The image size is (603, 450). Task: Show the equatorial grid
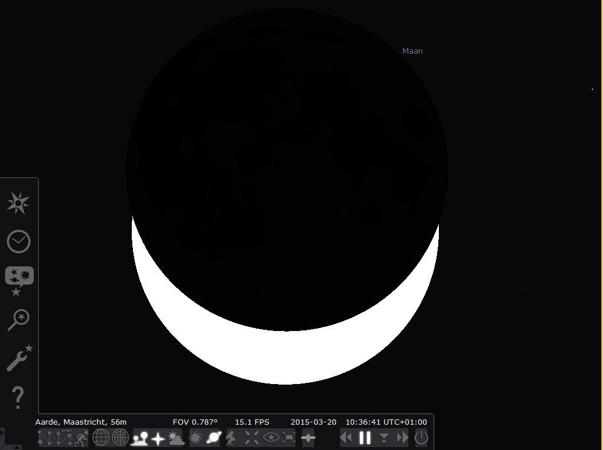pos(101,438)
